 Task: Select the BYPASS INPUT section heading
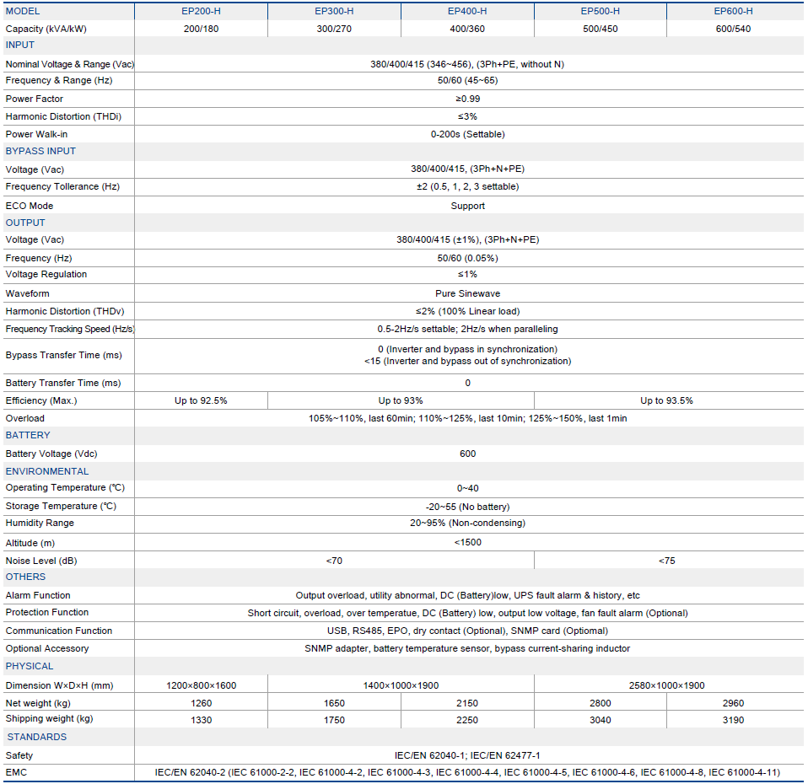pyautogui.click(x=40, y=151)
